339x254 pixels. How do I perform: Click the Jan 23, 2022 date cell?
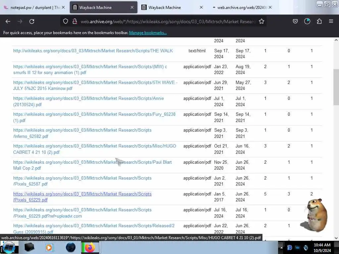point(221,69)
